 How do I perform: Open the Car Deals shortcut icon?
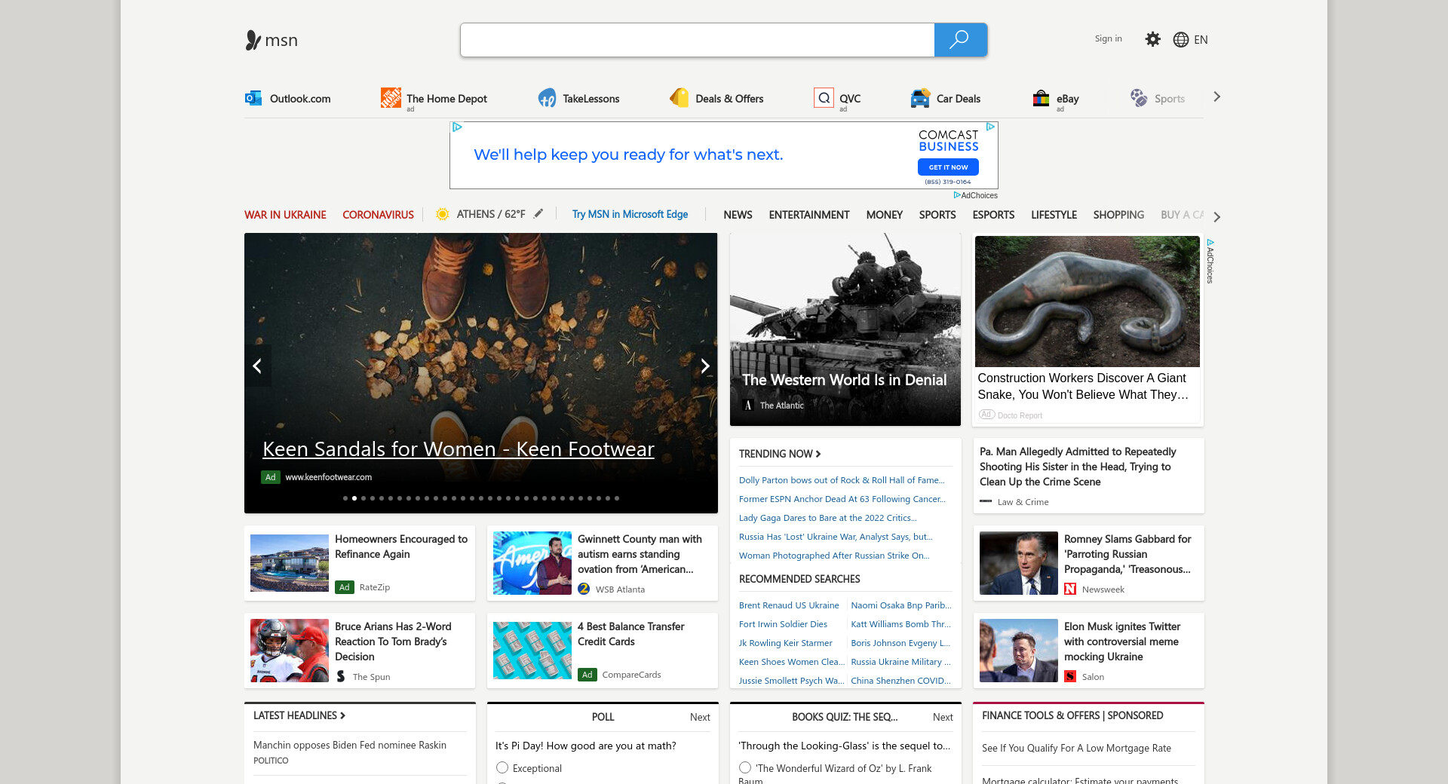coord(920,98)
